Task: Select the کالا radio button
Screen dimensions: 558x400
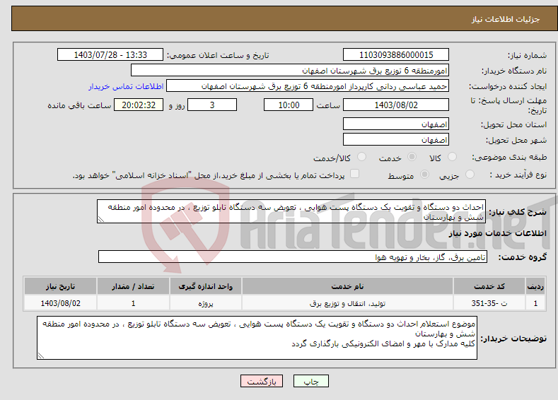Action: click(452, 157)
